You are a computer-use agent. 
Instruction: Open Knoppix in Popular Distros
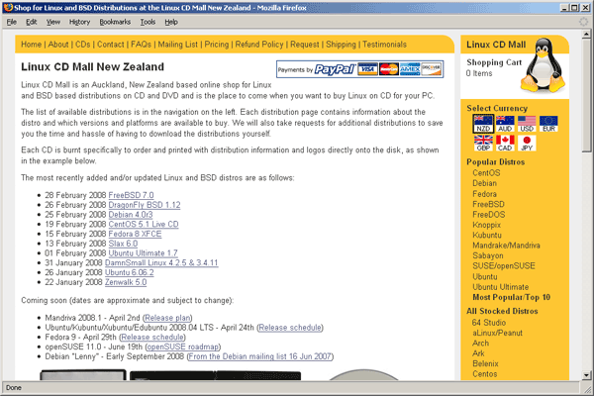tap(486, 225)
